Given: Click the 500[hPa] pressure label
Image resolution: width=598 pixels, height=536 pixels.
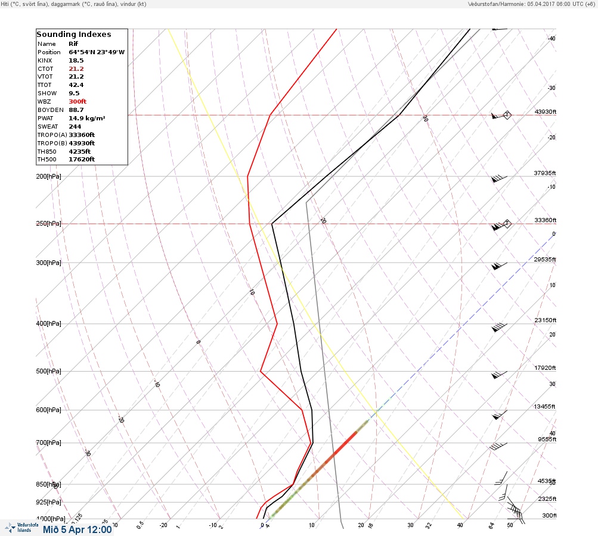Looking at the screenshot, I should 48,371.
